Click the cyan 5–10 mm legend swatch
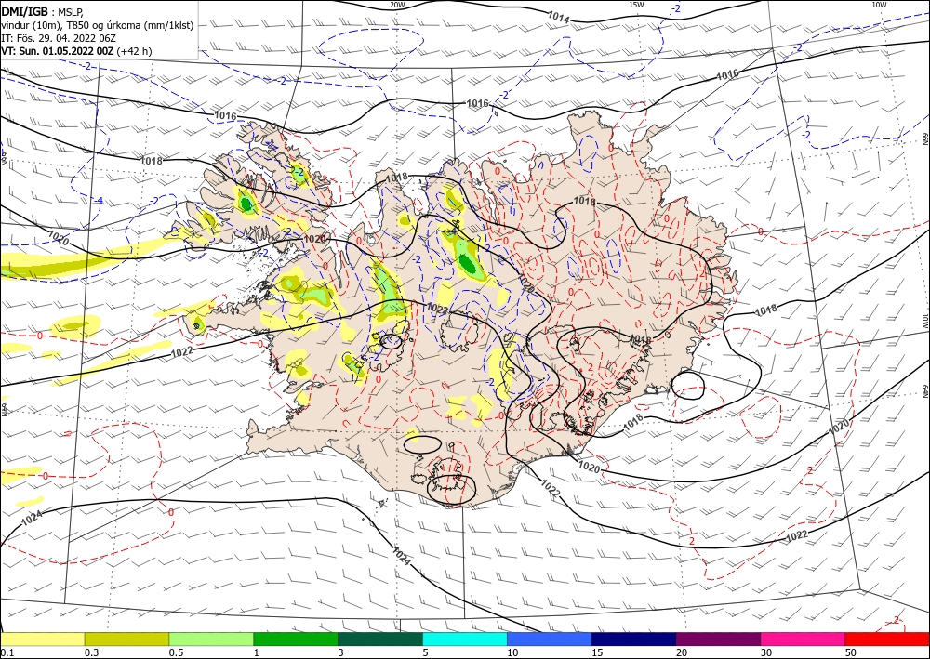930x659 pixels. click(x=465, y=639)
